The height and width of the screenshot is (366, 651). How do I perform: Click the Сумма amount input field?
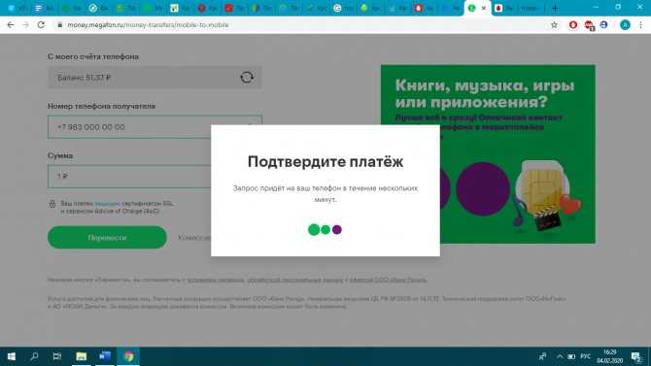click(129, 177)
